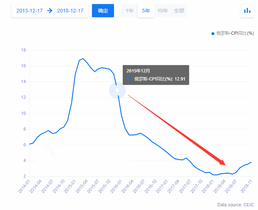
Task: Click the blue legend dot for 俄罗斯-CPI同比
Action: coord(213,34)
